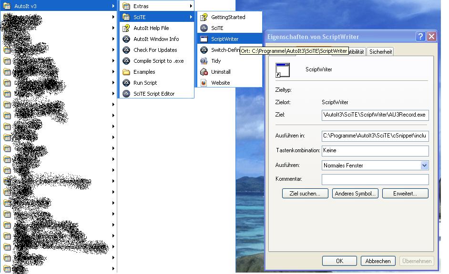Click the Website icon in SciTE submenu
Viewport: 449px width, 274px height.
coord(204,83)
